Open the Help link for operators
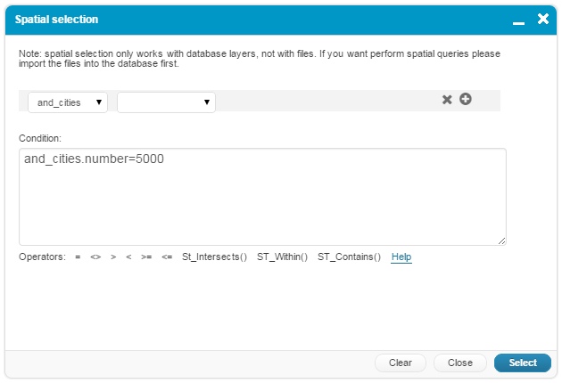This screenshot has height=383, width=562. (401, 257)
